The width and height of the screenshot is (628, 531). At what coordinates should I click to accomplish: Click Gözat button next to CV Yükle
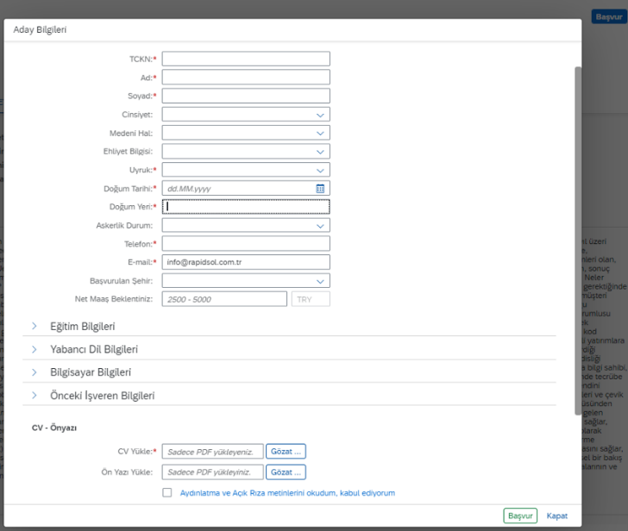(x=286, y=452)
